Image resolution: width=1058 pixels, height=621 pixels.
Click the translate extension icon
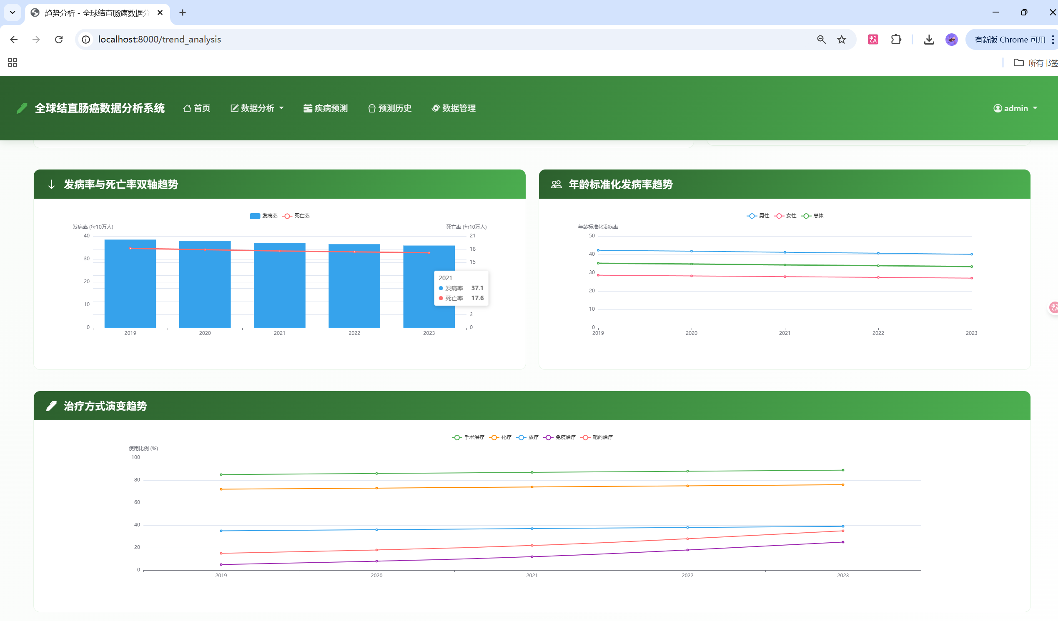[x=873, y=40]
